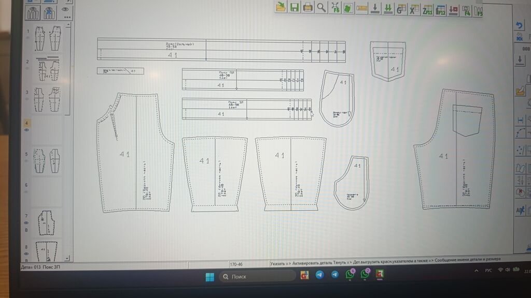This screenshot has height=298, width=531.
Task: Show hidden tray icons chevron
Action: (x=477, y=271)
